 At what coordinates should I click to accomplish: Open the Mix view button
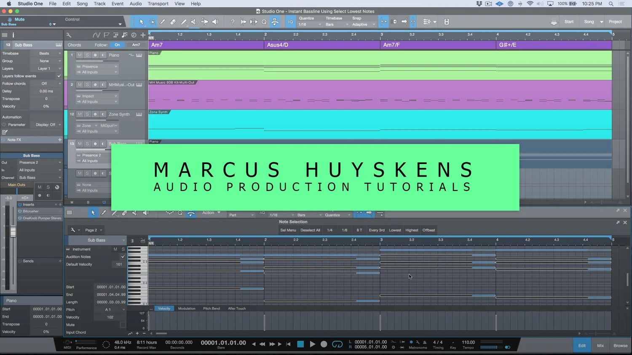click(600, 346)
